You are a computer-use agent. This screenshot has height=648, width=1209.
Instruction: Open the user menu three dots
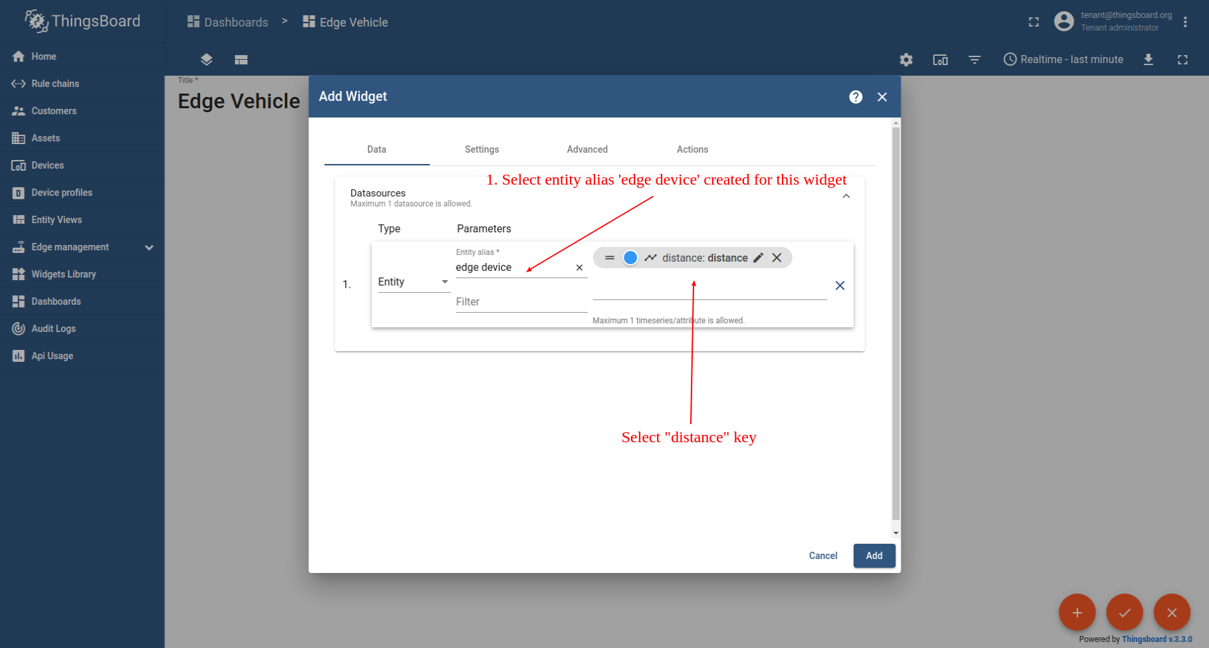tap(1185, 22)
